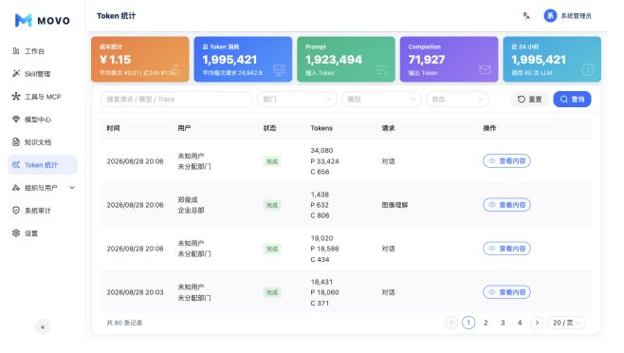Click the Completion 71,927 card
Image resolution: width=624 pixels, height=353 pixels.
coord(449,60)
